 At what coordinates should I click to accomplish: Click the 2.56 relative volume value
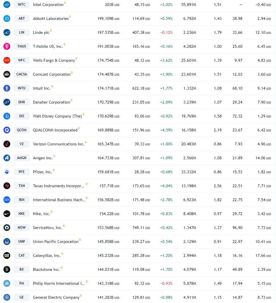217,186
